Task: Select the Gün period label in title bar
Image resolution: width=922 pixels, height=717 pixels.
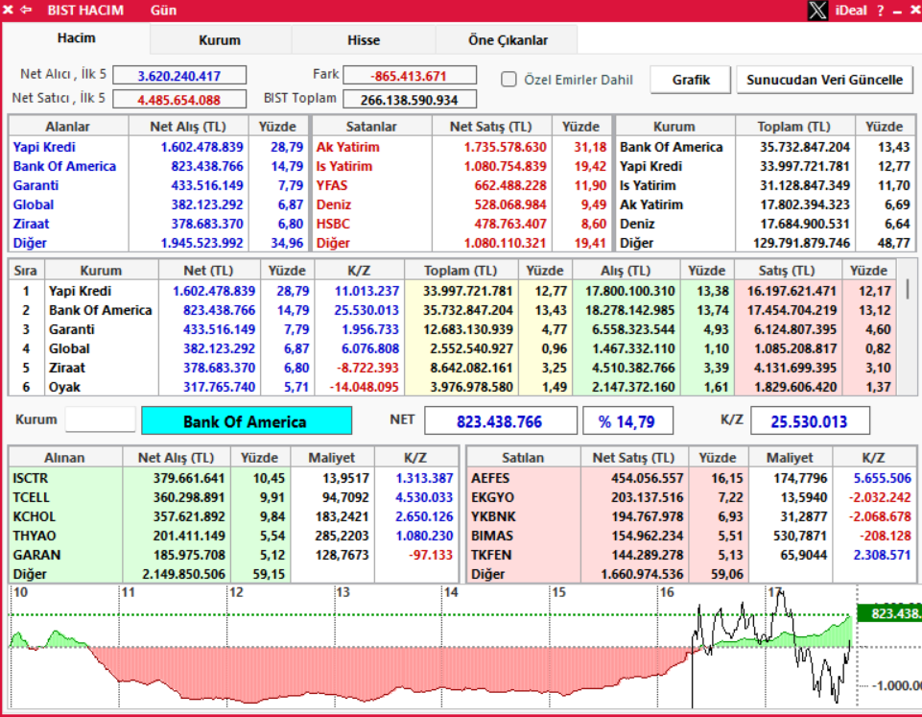Action: pos(163,10)
